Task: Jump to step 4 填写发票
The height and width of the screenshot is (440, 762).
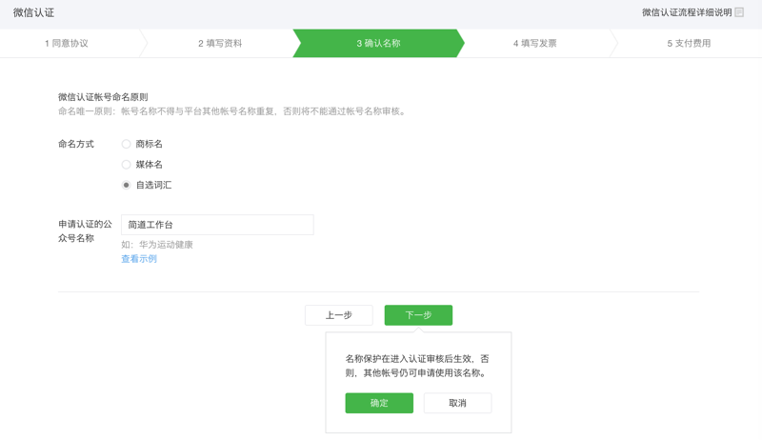Action: [x=534, y=43]
